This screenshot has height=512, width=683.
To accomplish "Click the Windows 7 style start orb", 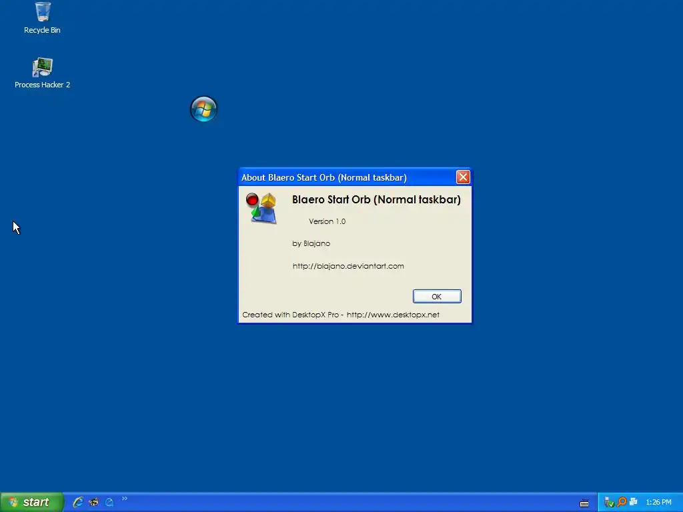I will point(204,109).
